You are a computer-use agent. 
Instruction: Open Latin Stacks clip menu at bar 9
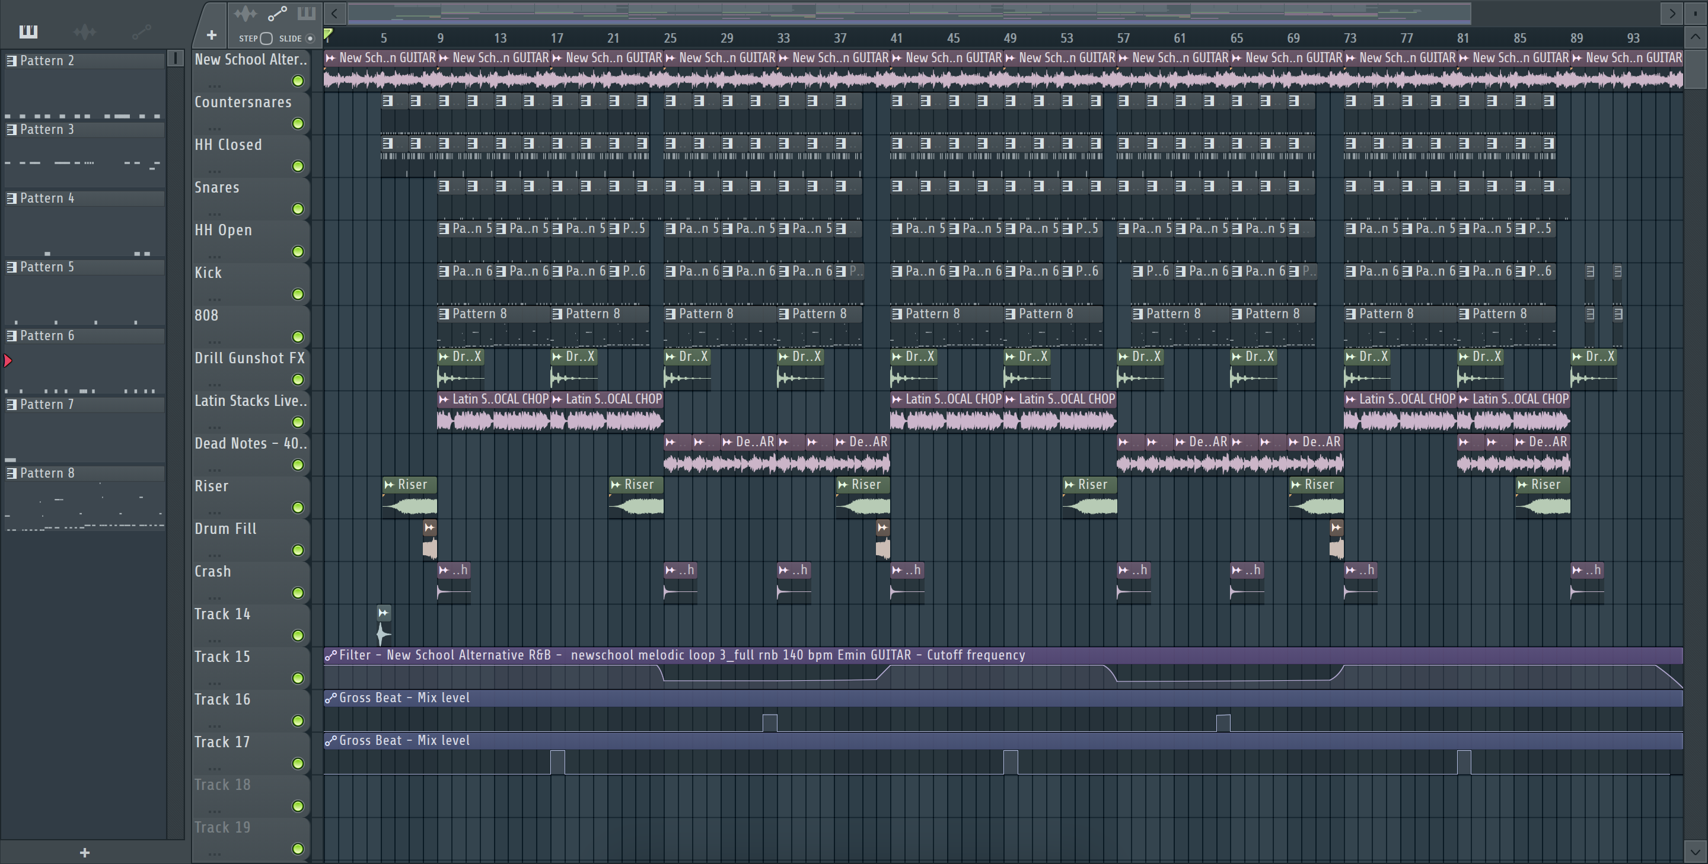444,399
